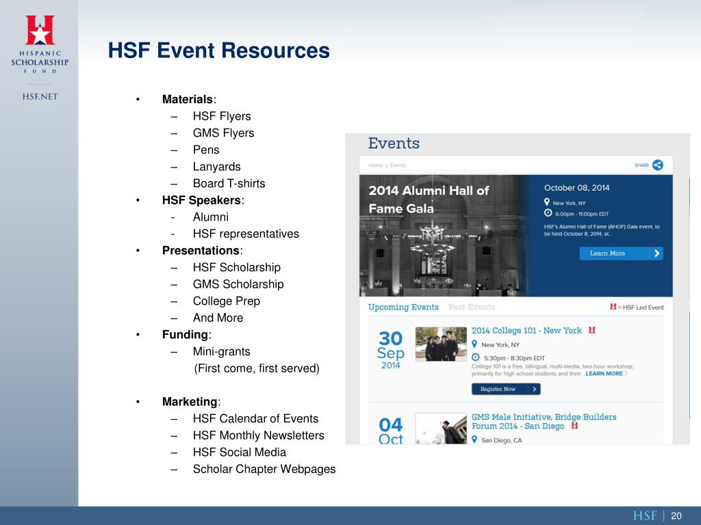Click the arrow on the Register Now button
This screenshot has height=525, width=701.
click(534, 389)
